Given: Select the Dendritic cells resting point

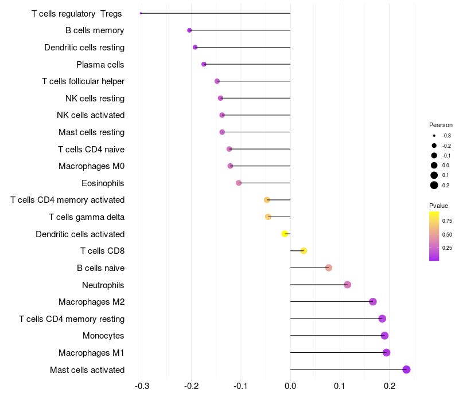Looking at the screenshot, I should pyautogui.click(x=195, y=47).
